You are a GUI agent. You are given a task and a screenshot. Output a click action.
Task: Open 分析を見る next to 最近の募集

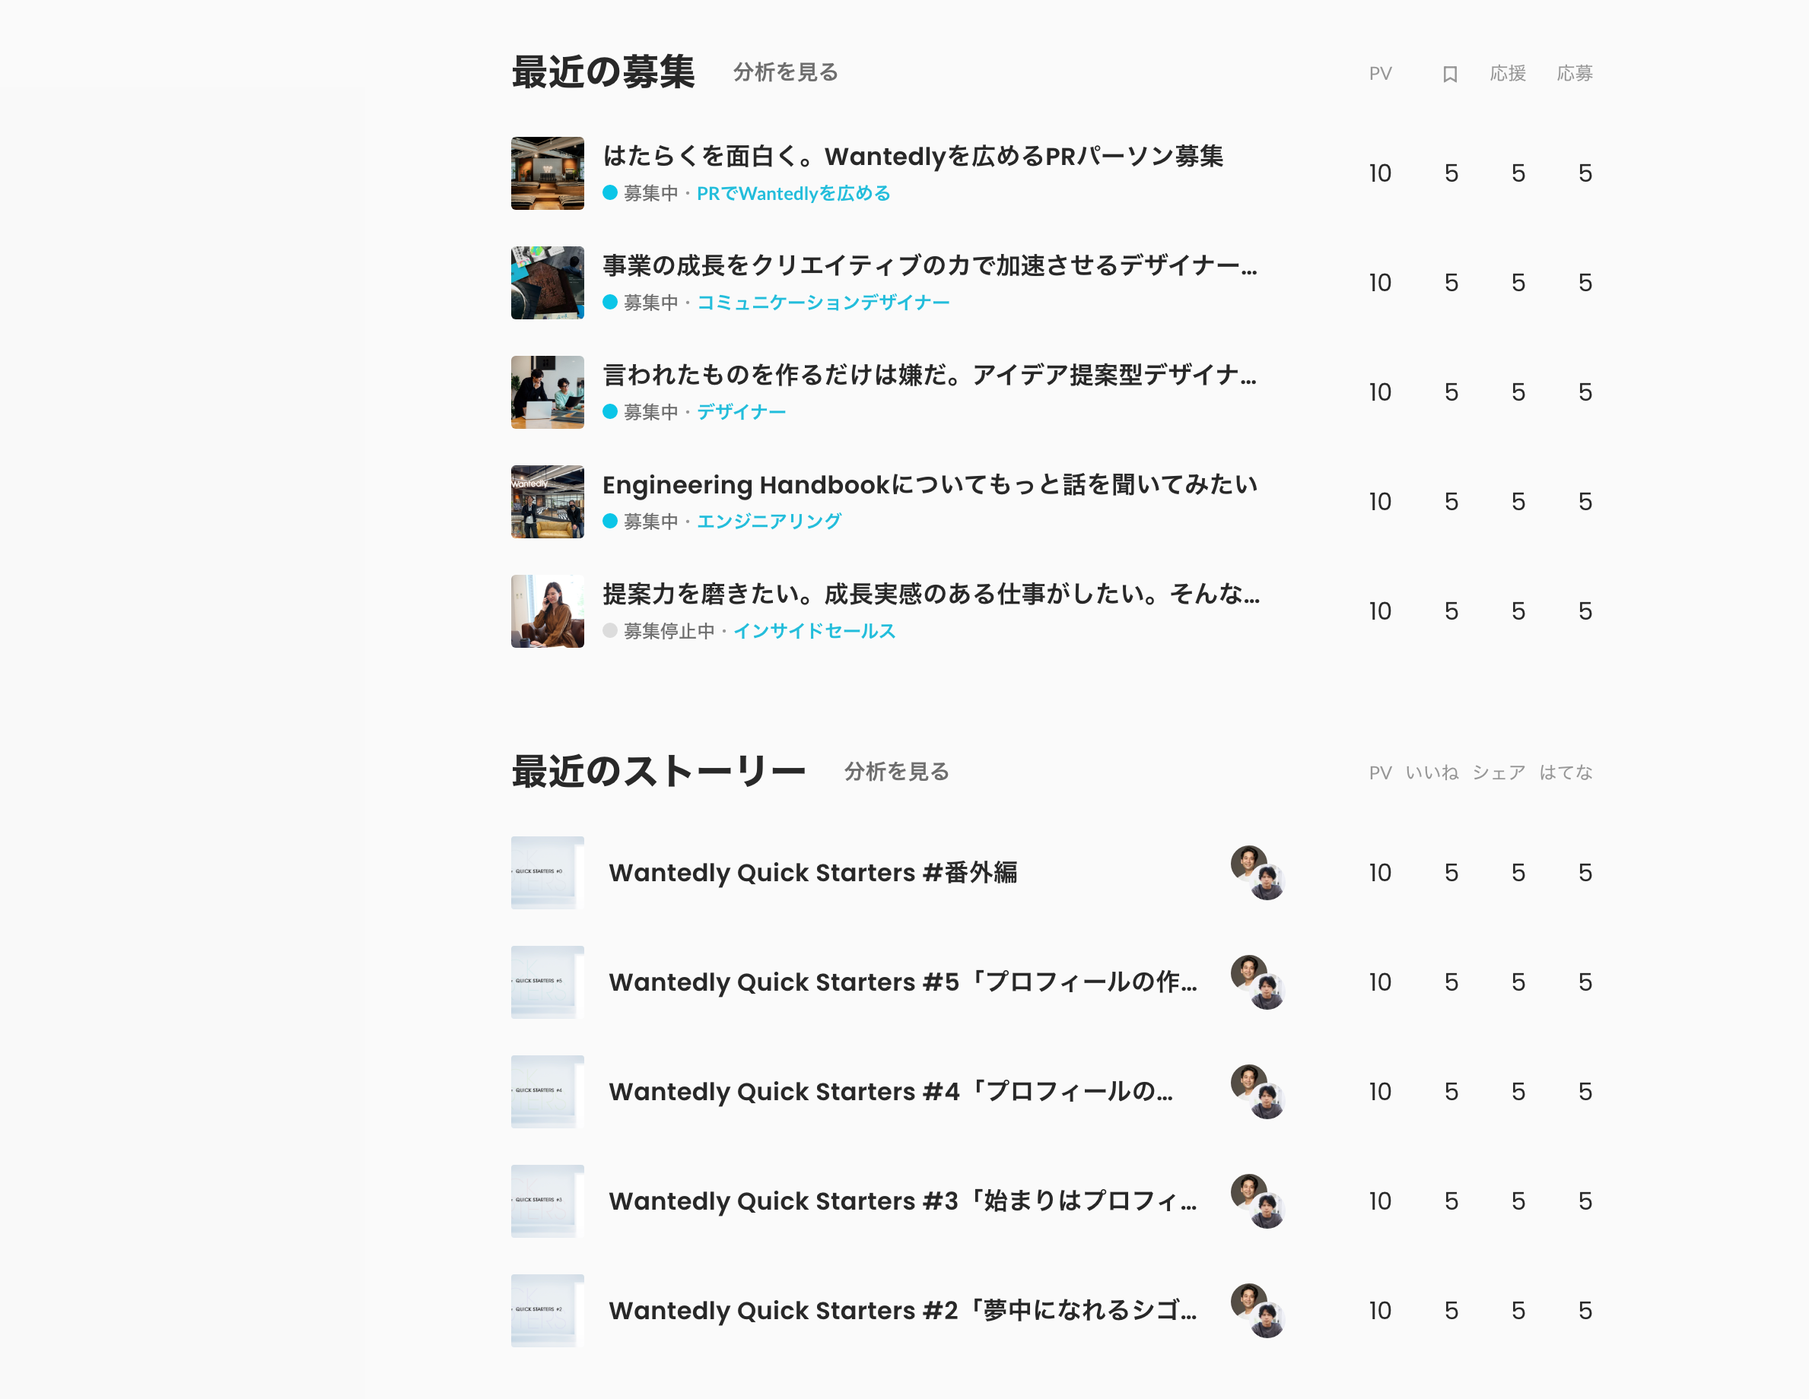point(785,72)
